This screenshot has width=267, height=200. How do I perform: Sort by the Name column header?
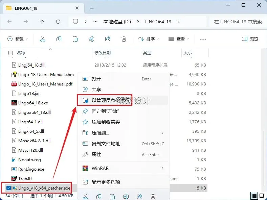(21, 53)
